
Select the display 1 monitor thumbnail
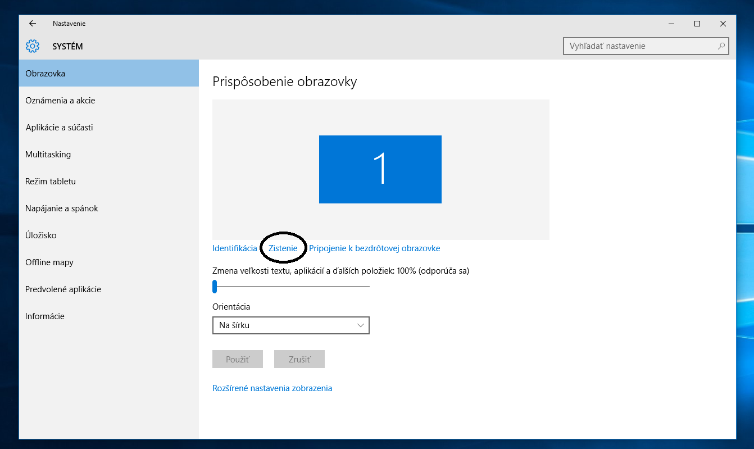(380, 169)
